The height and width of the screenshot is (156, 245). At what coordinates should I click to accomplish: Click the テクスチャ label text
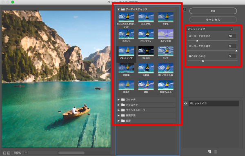132,105
